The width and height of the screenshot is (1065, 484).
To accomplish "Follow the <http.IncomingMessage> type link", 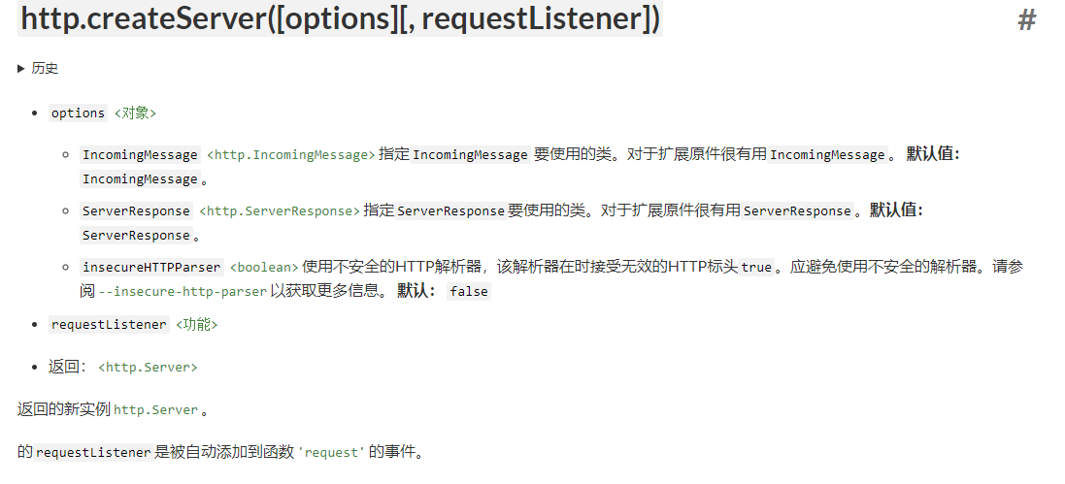I will [290, 155].
